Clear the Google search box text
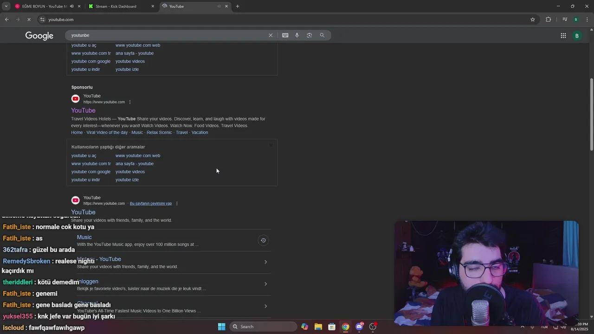Screen dimensions: 594x334 coord(271,35)
